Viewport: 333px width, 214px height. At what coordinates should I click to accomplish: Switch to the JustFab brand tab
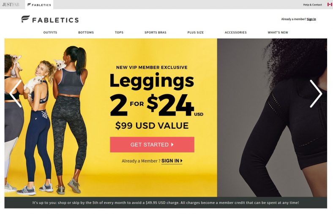[x=11, y=5]
